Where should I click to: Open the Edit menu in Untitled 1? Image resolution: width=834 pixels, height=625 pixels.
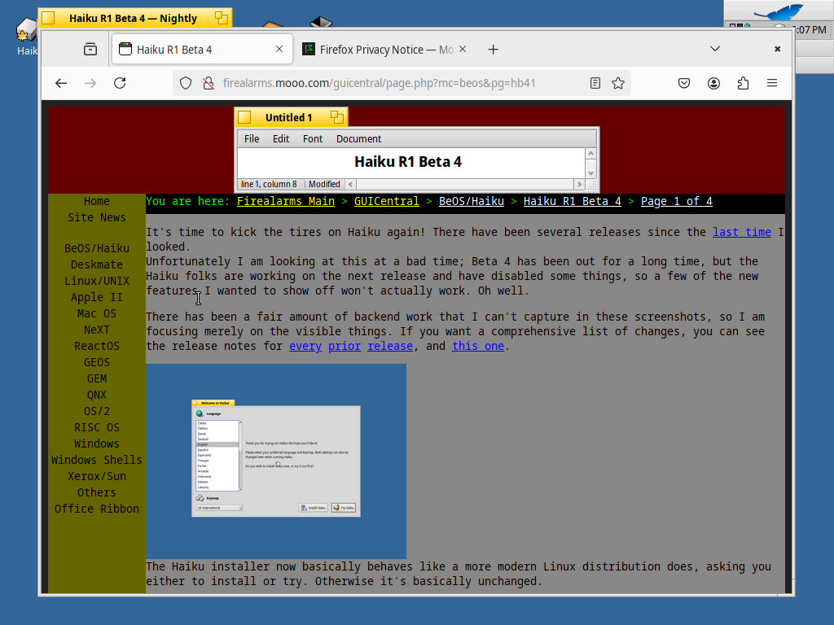tap(281, 138)
